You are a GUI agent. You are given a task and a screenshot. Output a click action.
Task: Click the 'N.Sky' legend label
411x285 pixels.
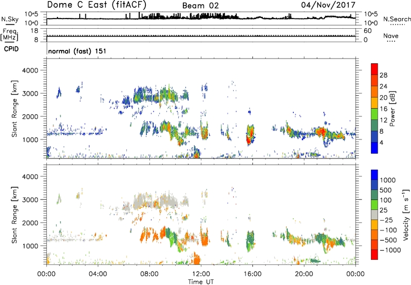coord(10,19)
